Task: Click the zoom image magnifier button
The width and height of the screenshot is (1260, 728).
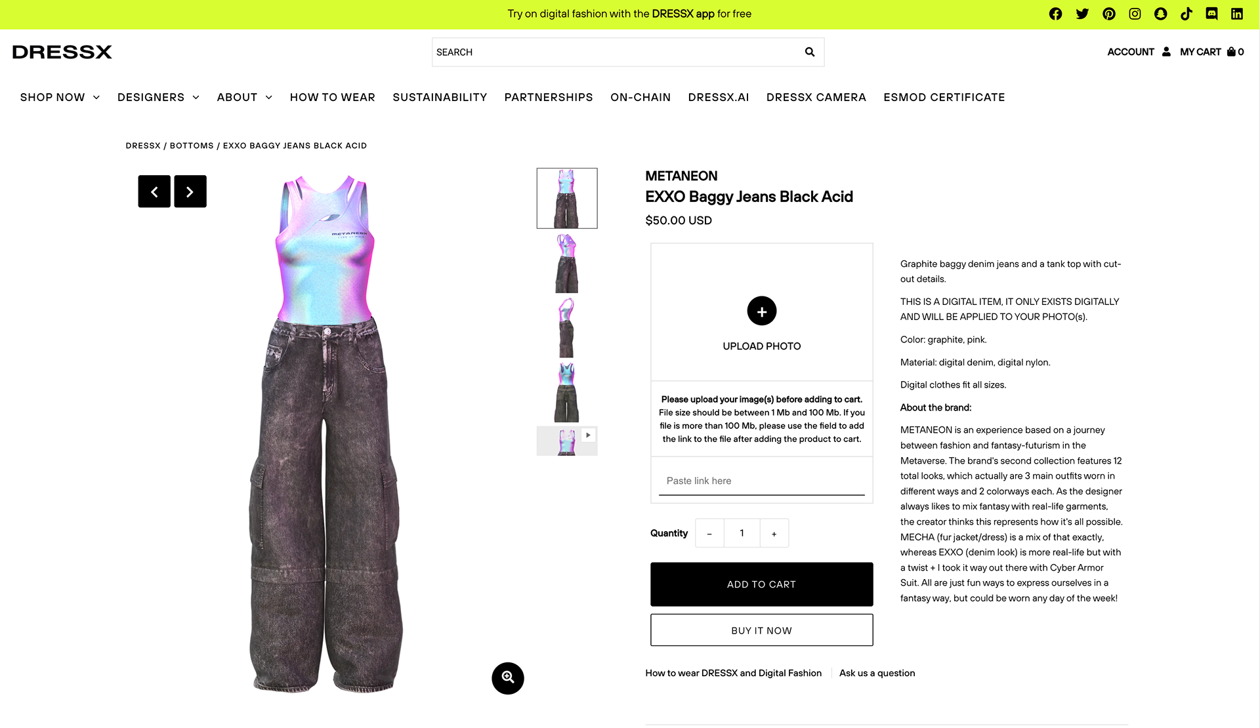Action: 508,678
